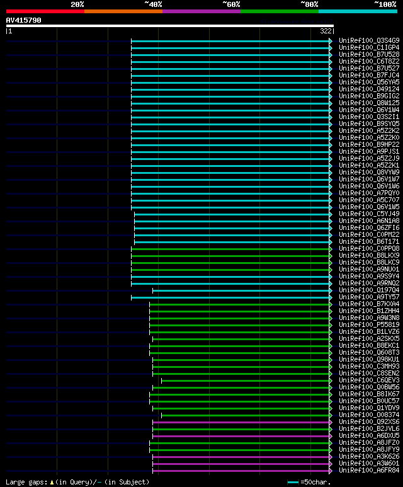The image size is (403, 487).
Task: Click the 322 query length marker
Action: (326, 31)
